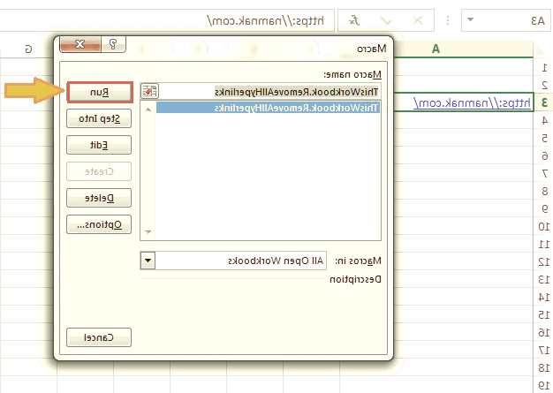The height and width of the screenshot is (393, 553).
Task: Close the Macro dialog with X
Action: tap(80, 43)
